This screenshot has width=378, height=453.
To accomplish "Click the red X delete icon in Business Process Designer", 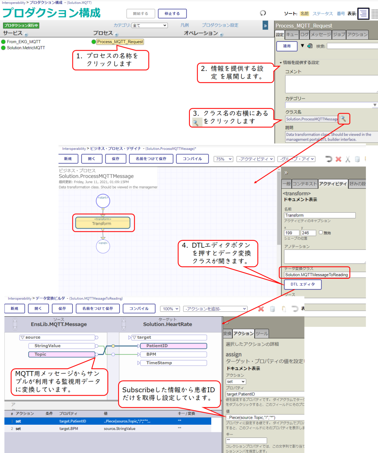I will (338, 159).
